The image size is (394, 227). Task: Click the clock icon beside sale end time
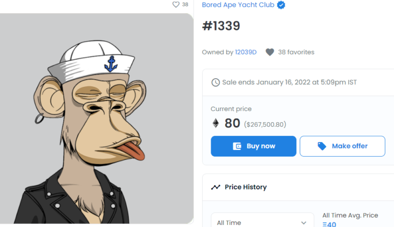(215, 82)
